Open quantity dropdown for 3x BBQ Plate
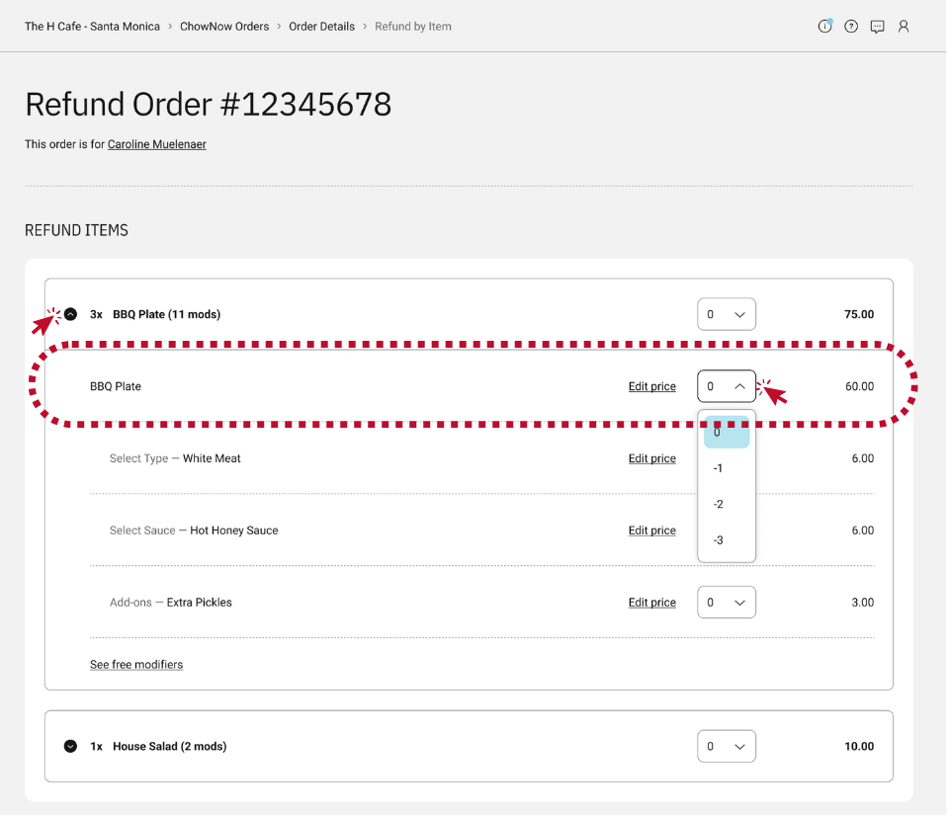The image size is (947, 816). [x=726, y=314]
